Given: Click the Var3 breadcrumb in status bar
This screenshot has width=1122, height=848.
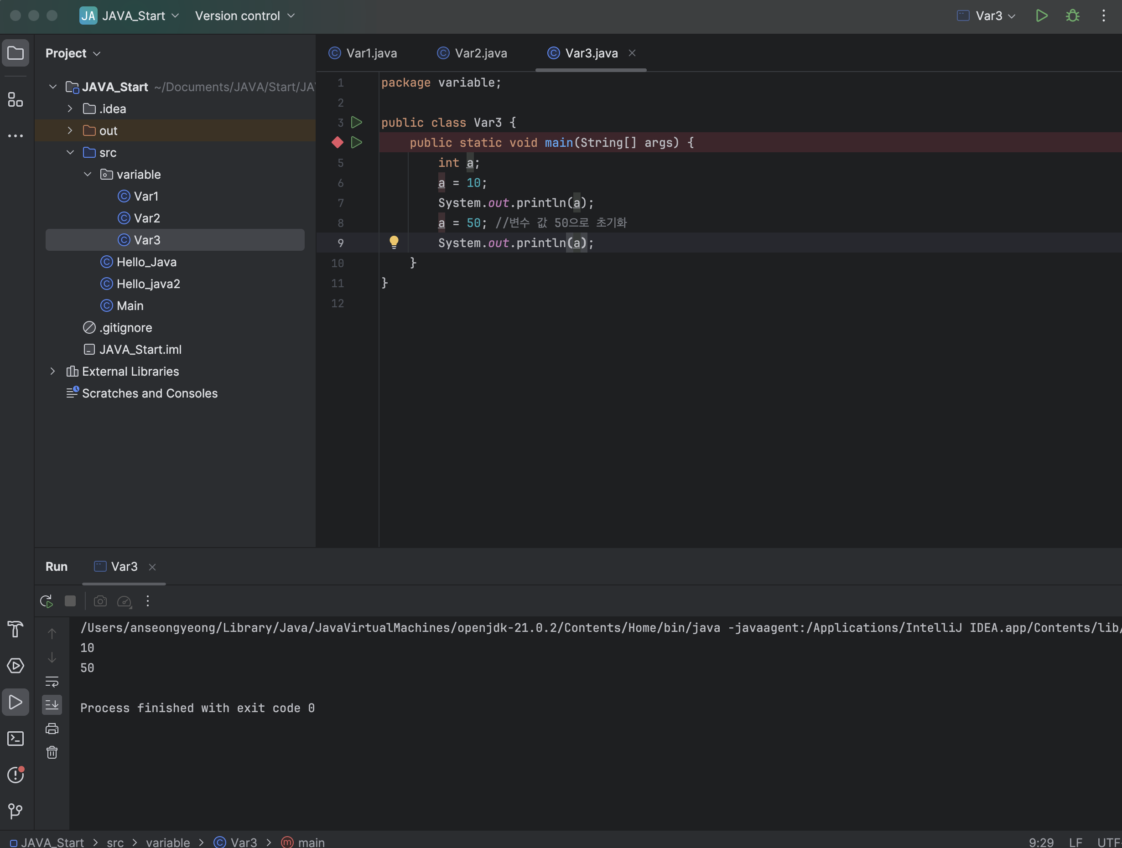Looking at the screenshot, I should (243, 842).
